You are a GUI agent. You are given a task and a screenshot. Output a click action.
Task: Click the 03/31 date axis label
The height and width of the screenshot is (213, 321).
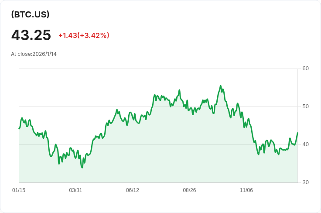(76, 190)
